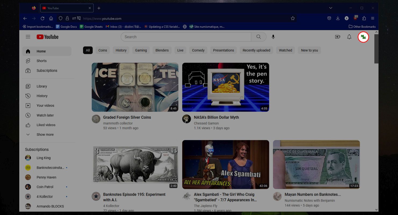
Task: Expand Show more in the sidebar
Action: coord(45,134)
